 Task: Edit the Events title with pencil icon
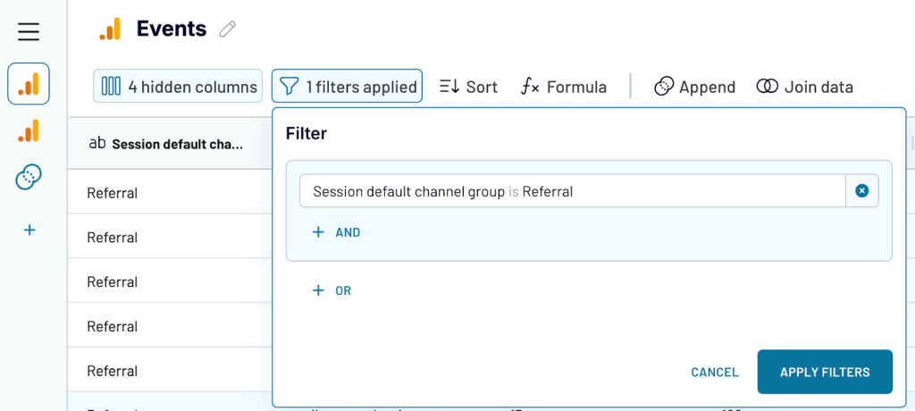(x=228, y=29)
